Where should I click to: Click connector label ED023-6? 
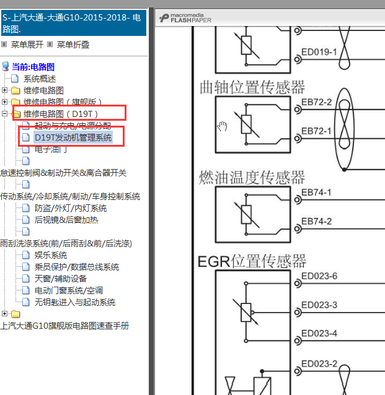pos(319,276)
